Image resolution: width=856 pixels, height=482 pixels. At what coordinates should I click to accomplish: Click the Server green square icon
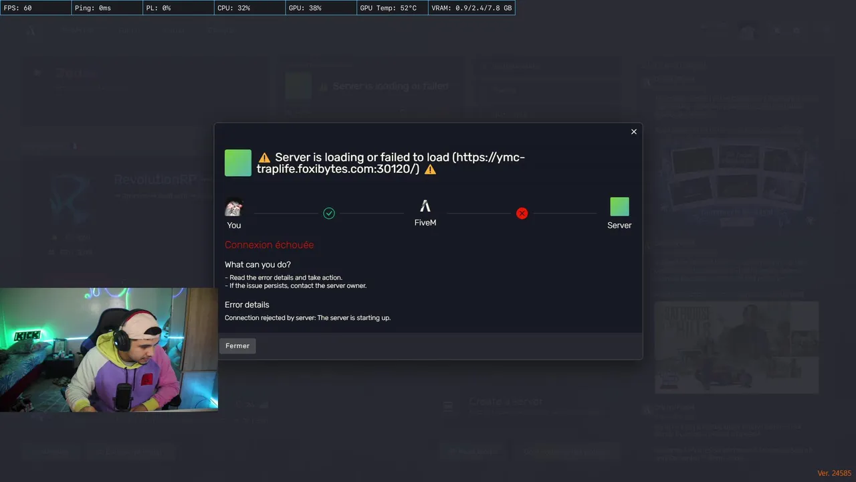coord(620,206)
